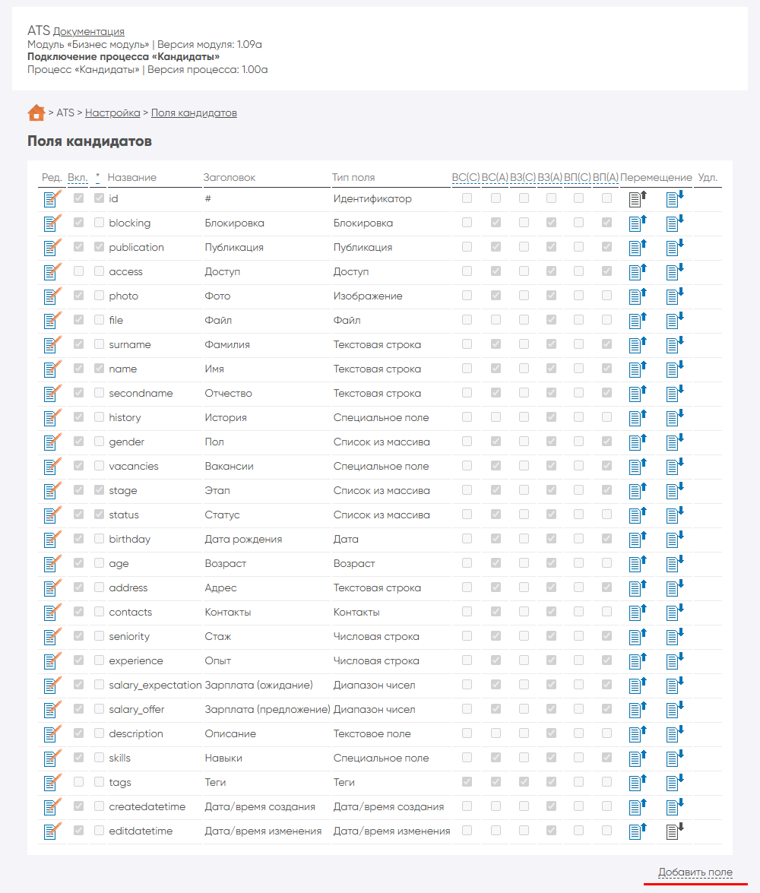760x893 pixels.
Task: Move the blocking field down
Action: click(674, 223)
